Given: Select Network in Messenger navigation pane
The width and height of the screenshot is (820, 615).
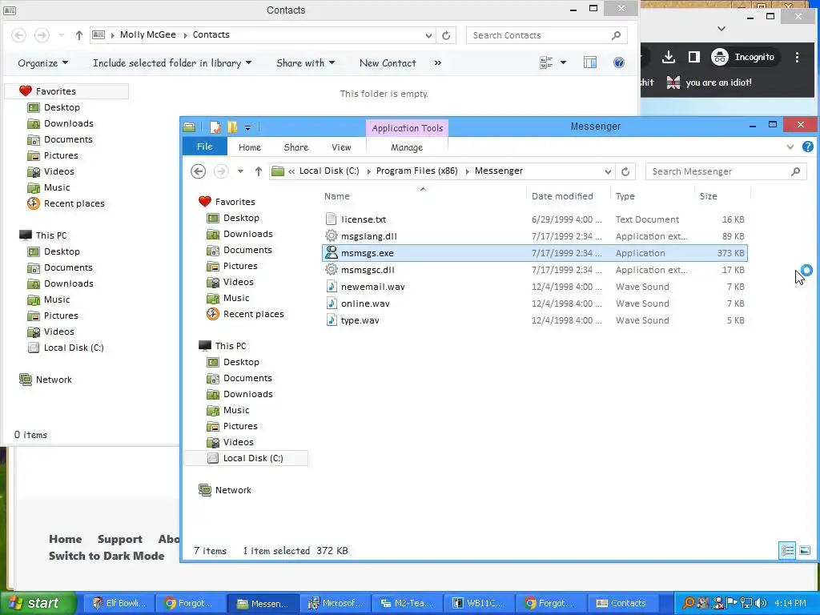Looking at the screenshot, I should pyautogui.click(x=225, y=490).
